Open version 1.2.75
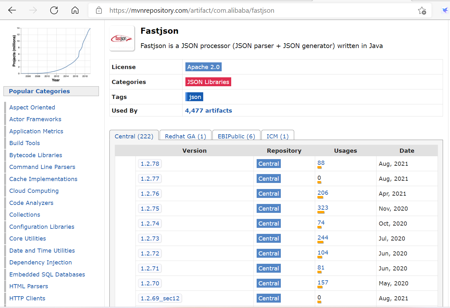This screenshot has height=308, width=450. 150,208
